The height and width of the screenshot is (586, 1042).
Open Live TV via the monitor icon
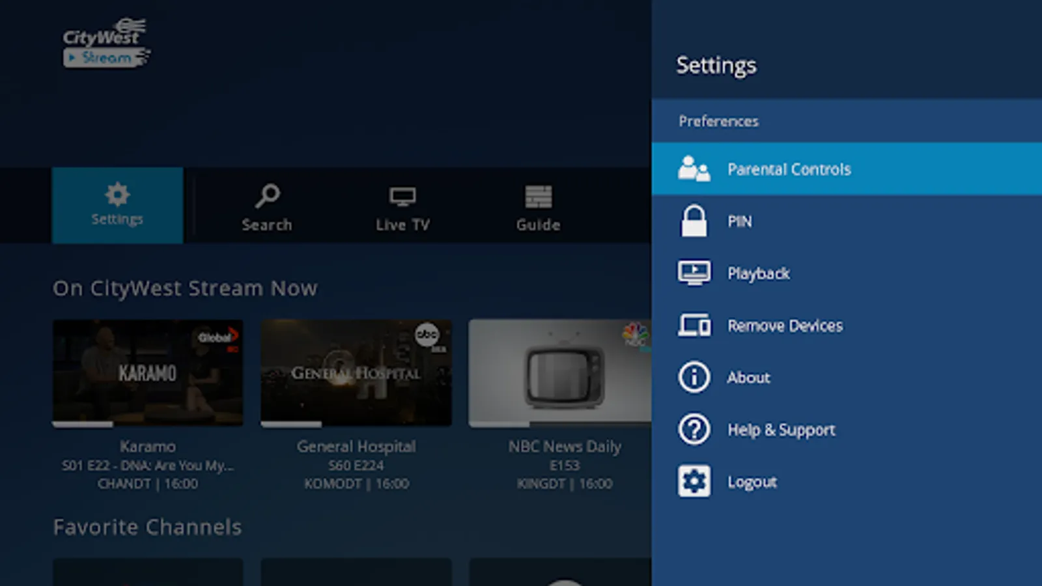[x=402, y=196]
